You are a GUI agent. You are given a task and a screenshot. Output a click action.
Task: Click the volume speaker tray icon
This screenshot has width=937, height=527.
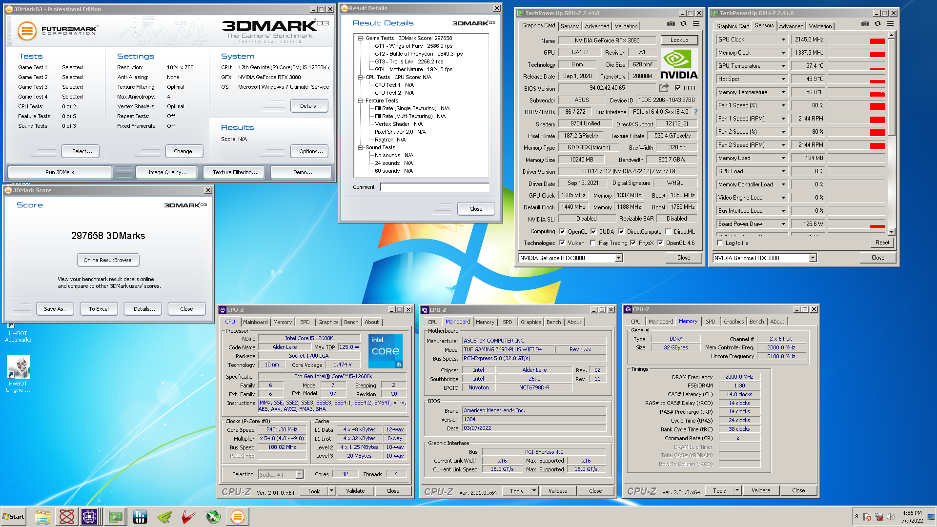pyautogui.click(x=891, y=517)
